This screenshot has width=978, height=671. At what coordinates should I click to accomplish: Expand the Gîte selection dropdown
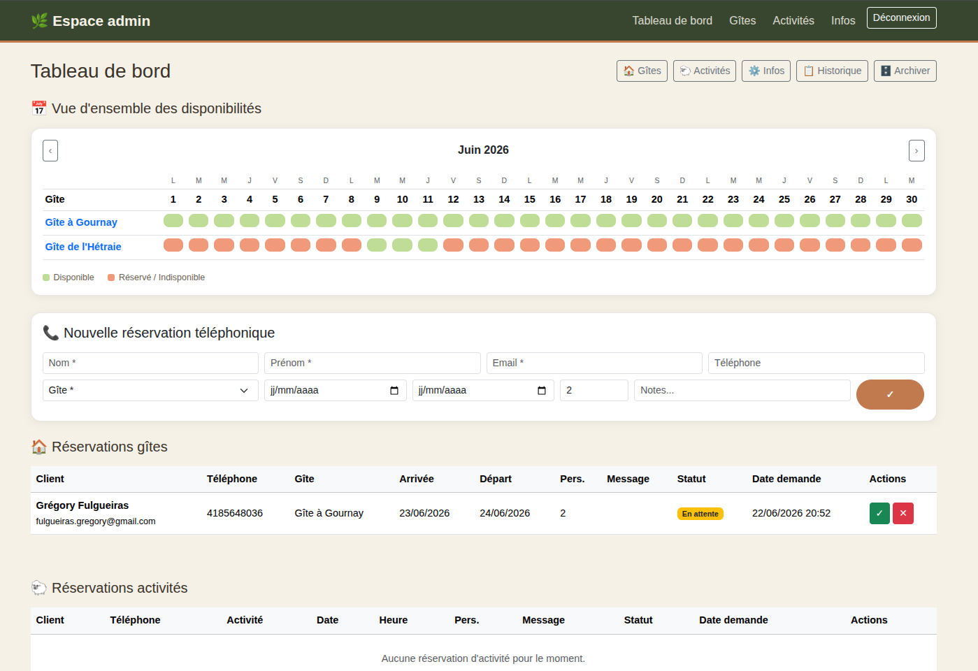coord(150,390)
